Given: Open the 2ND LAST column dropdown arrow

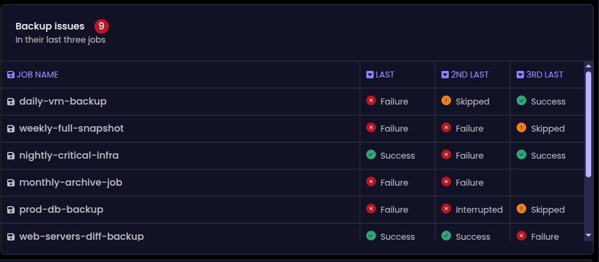Looking at the screenshot, I should [445, 75].
